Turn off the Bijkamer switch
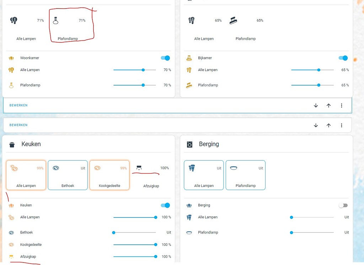The height and width of the screenshot is (265, 364). (343, 58)
